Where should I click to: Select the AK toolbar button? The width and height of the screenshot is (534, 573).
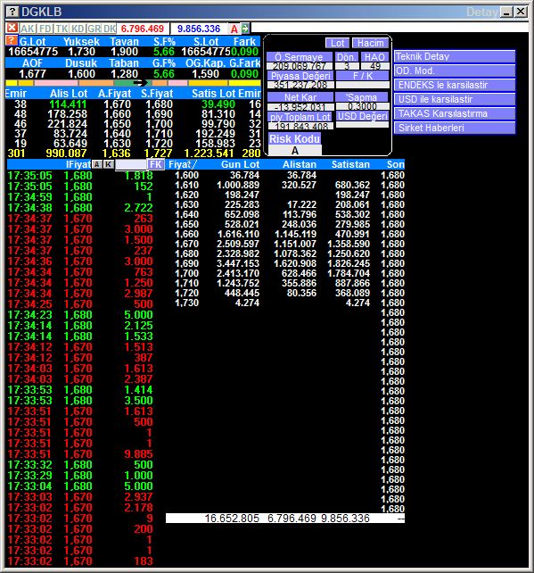click(x=28, y=29)
